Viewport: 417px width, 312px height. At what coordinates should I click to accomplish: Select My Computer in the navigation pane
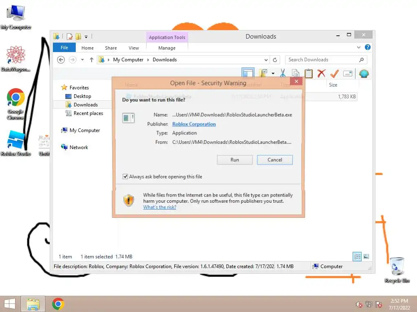pyautogui.click(x=85, y=130)
